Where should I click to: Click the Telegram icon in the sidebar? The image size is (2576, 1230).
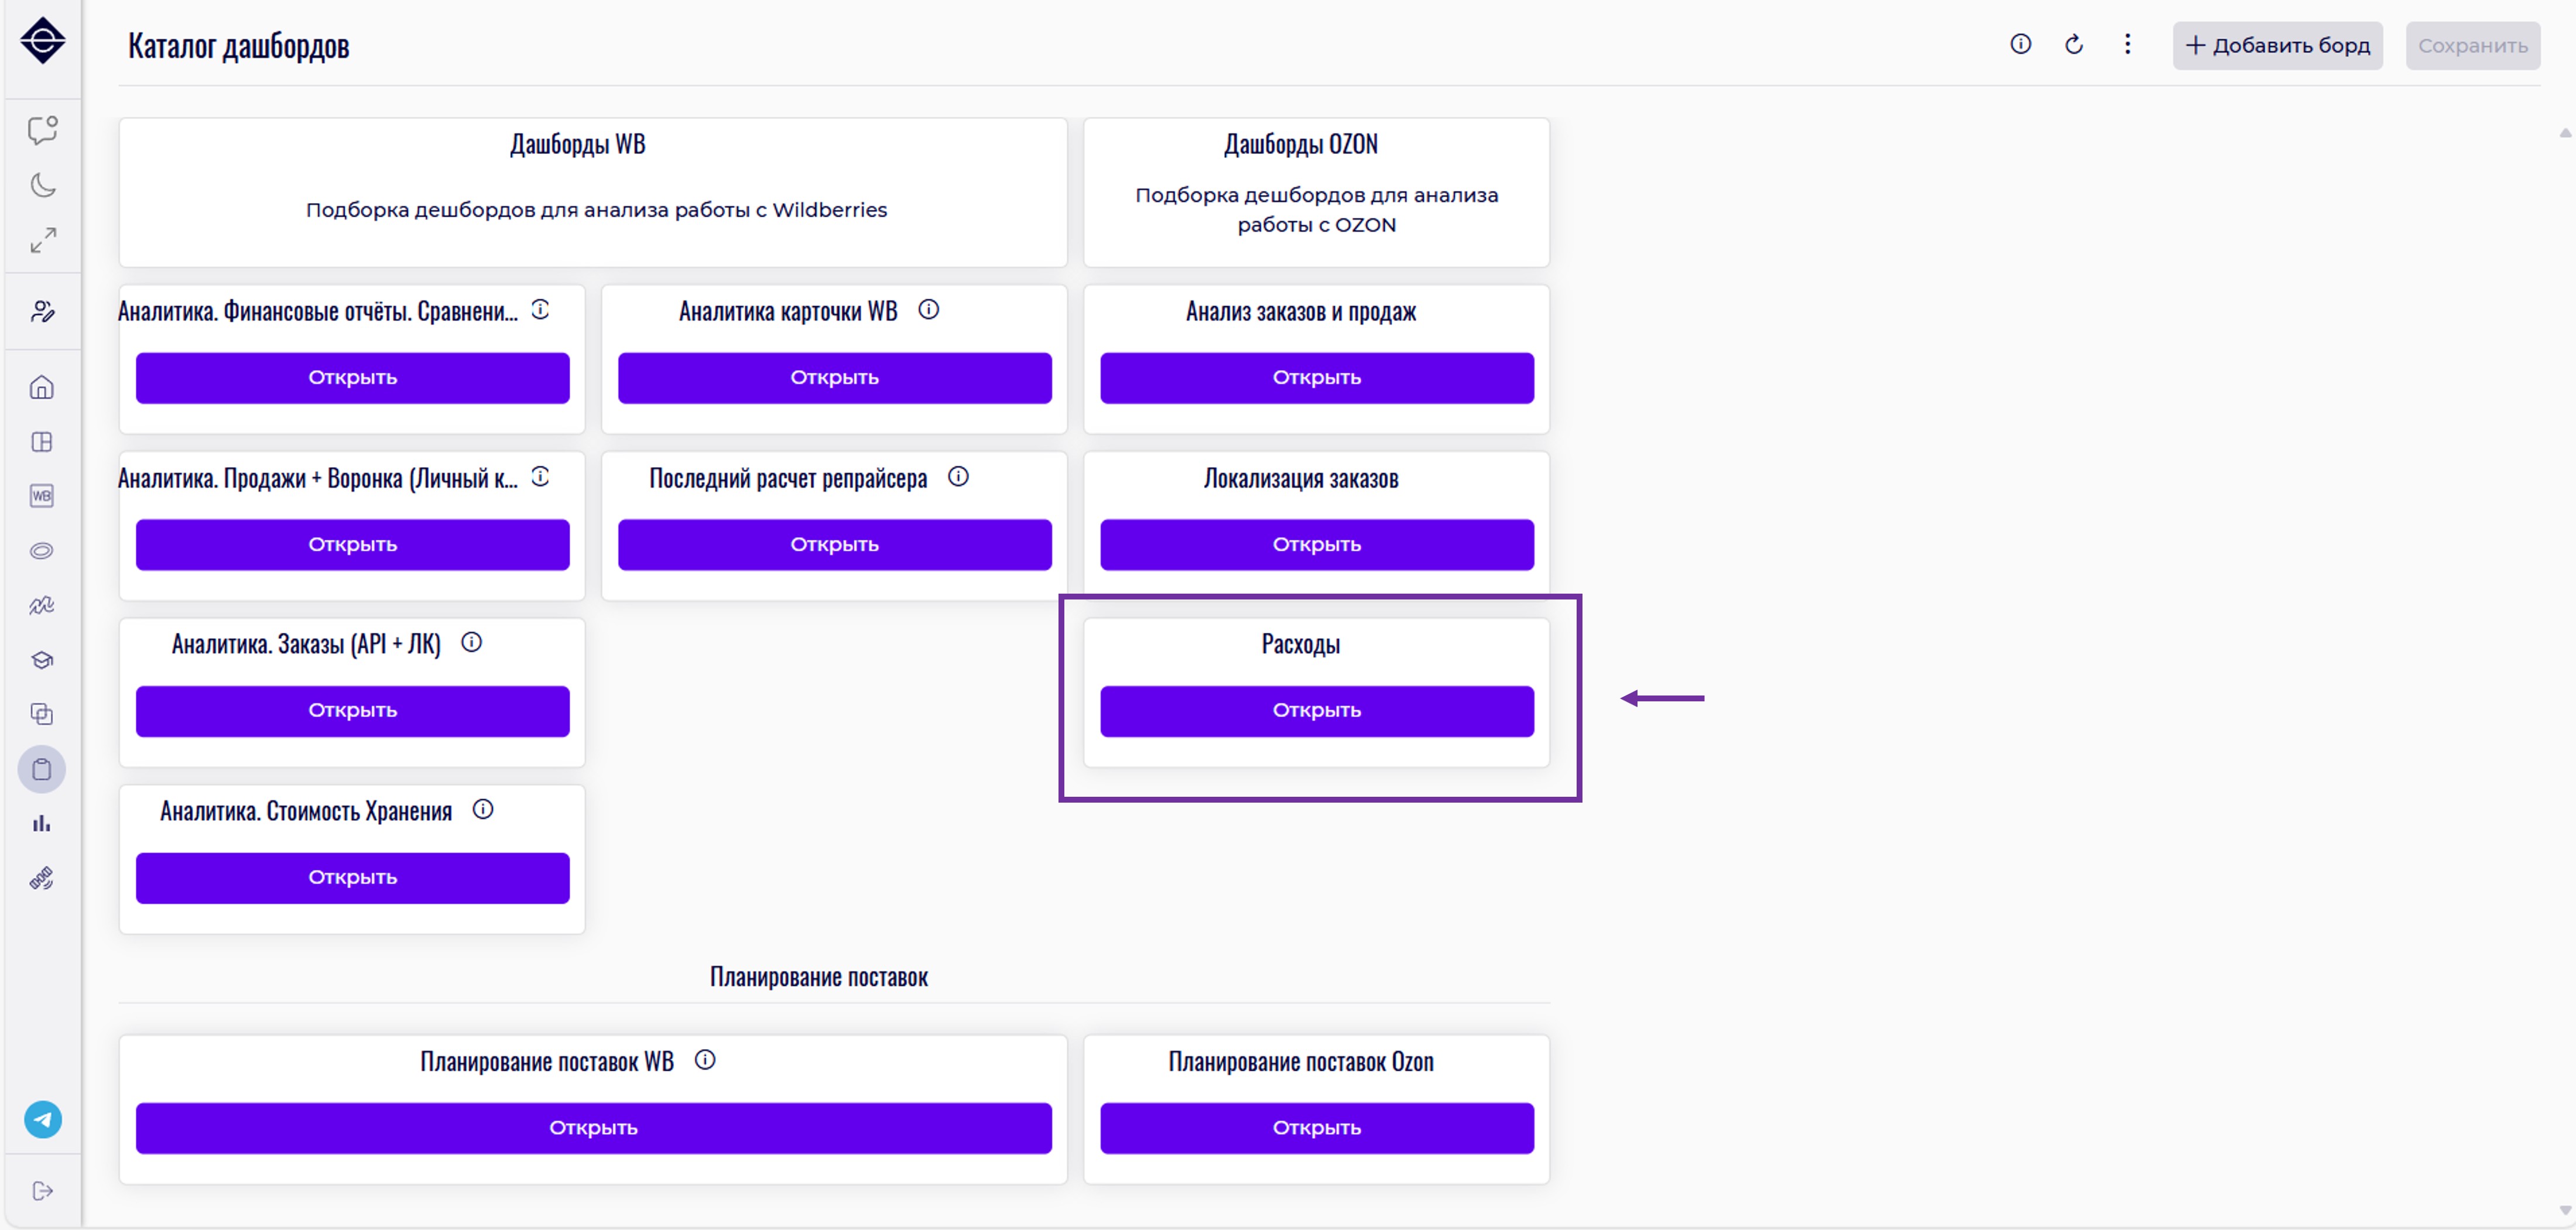point(42,1119)
